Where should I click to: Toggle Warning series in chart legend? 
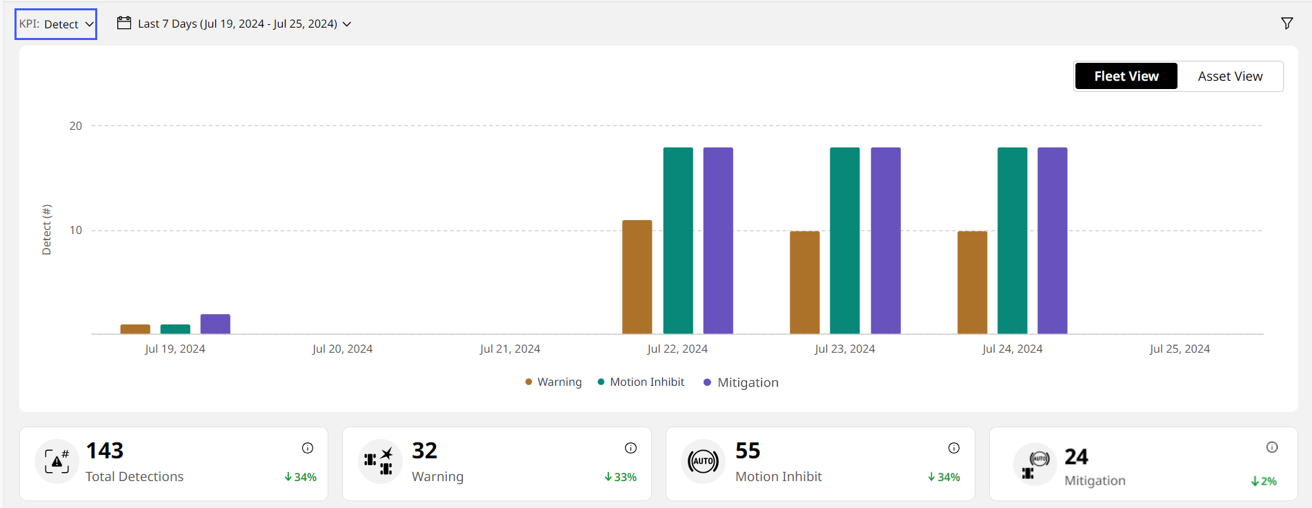(x=553, y=382)
